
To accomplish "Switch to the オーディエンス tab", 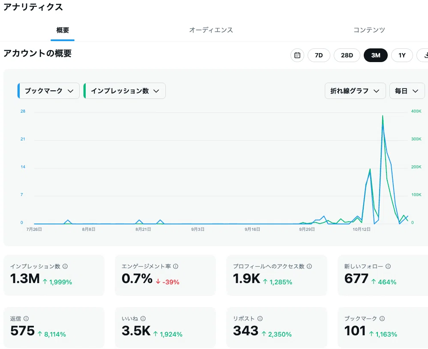I will tap(211, 30).
